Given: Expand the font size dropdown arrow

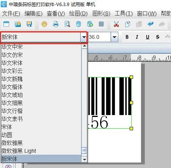Looking at the screenshot, I should [115, 37].
